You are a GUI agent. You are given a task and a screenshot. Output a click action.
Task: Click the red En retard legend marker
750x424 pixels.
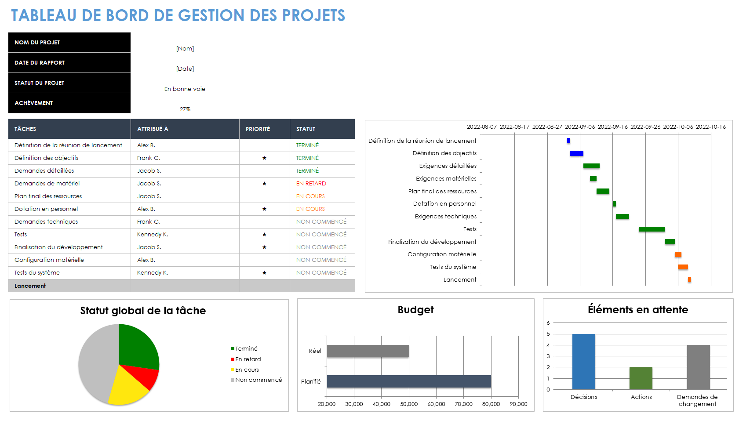tap(231, 359)
